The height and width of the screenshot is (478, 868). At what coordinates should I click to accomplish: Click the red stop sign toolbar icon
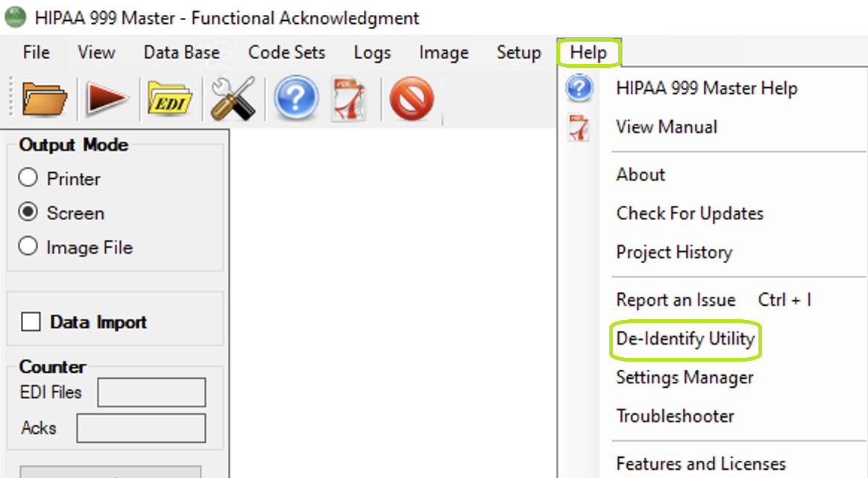pyautogui.click(x=412, y=98)
